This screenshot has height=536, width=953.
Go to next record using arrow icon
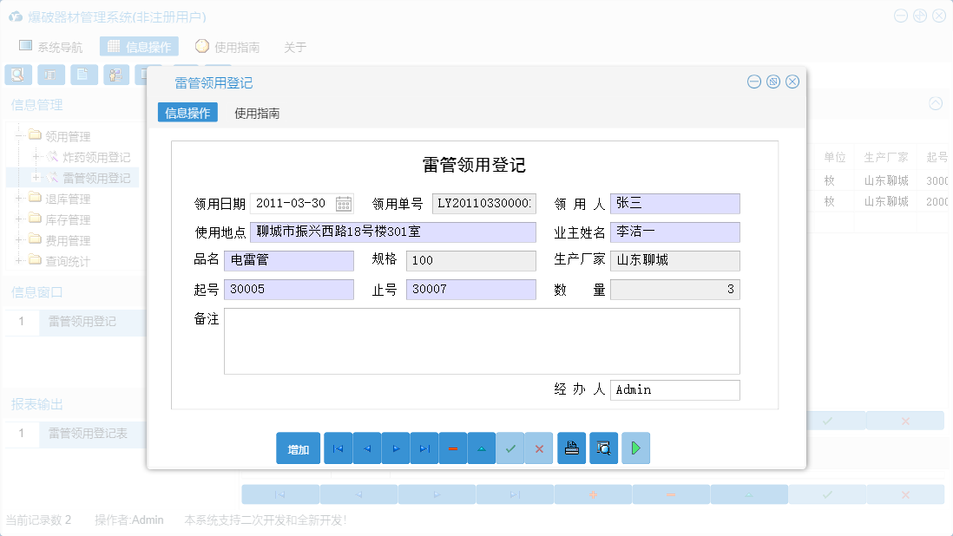[x=395, y=448]
